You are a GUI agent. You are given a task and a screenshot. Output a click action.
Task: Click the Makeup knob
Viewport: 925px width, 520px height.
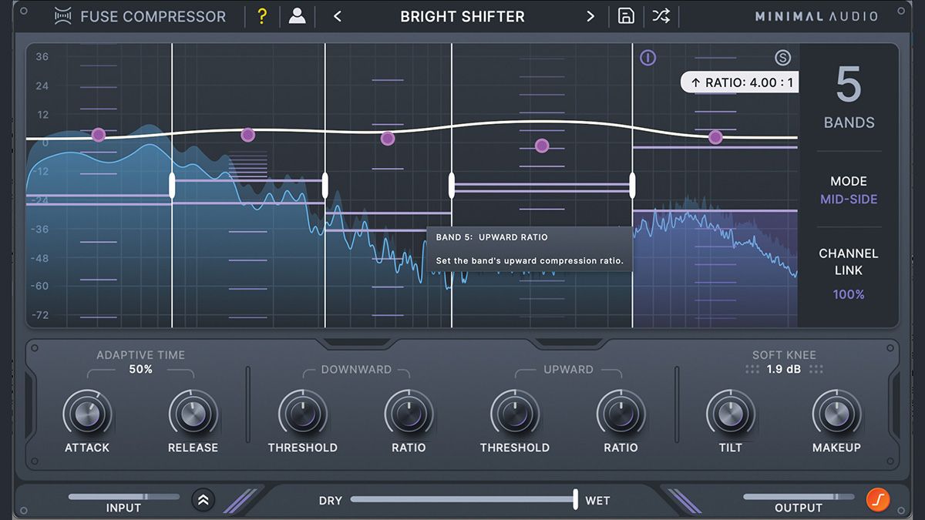[837, 414]
